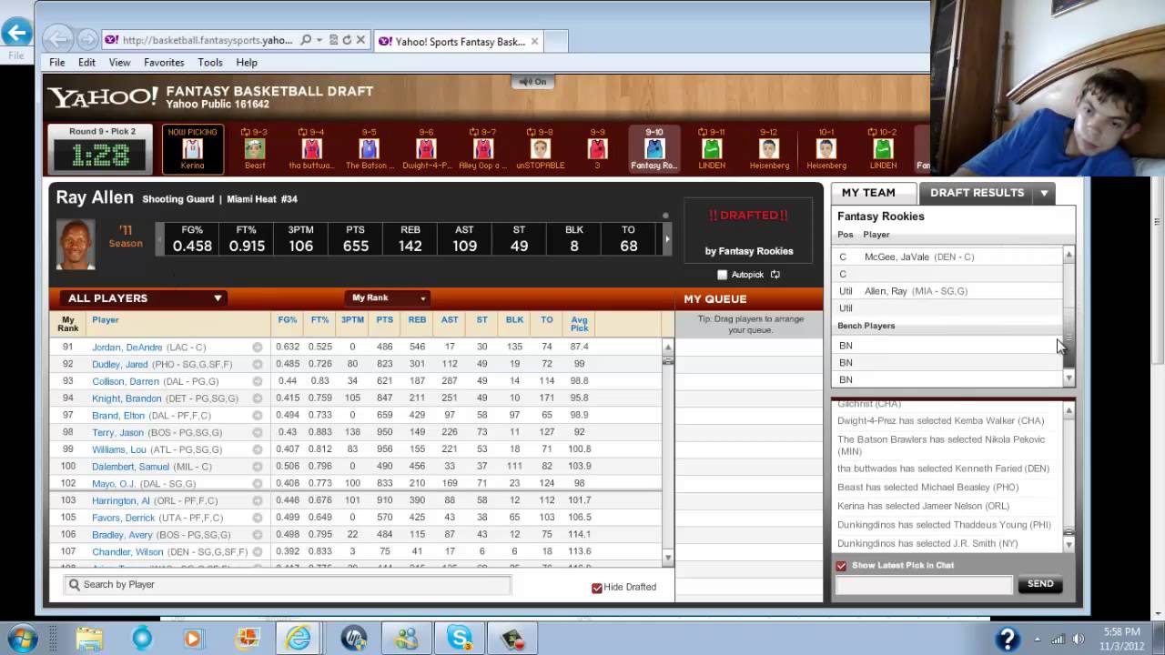Open the My Rank sort dropdown
Viewport: 1165px width, 655px height.
389,298
